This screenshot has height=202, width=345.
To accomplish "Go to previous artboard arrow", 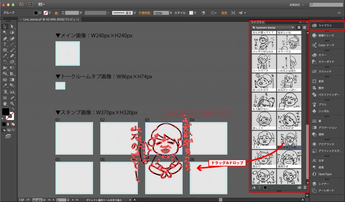I will point(53,200).
